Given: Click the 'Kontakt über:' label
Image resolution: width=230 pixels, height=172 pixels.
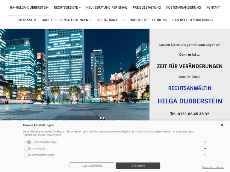Looking at the screenshot, I should [x=190, y=77].
